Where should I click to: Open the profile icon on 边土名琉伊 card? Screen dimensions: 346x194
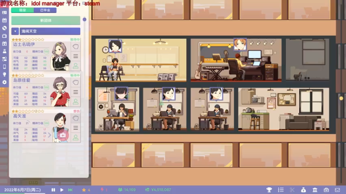click(76, 66)
